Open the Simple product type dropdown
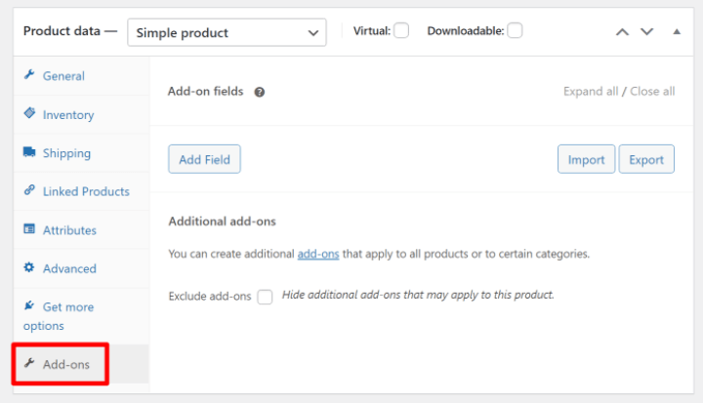703x403 pixels. tap(227, 32)
